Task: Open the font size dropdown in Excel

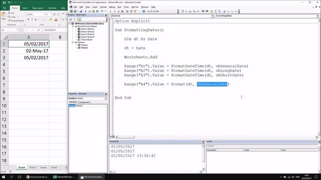Action: (51, 14)
